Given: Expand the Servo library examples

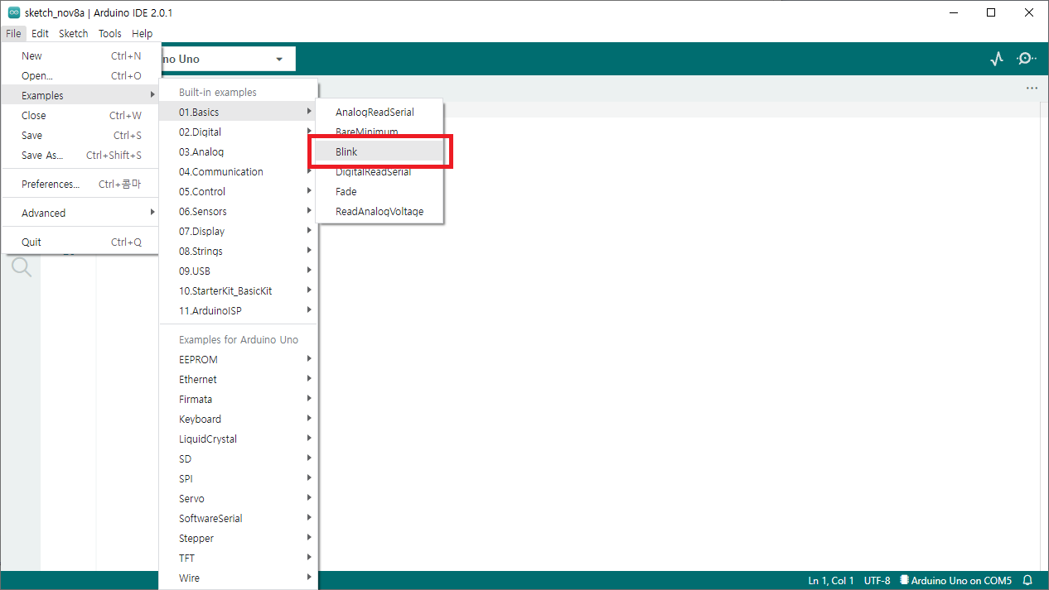Looking at the screenshot, I should click(x=238, y=499).
